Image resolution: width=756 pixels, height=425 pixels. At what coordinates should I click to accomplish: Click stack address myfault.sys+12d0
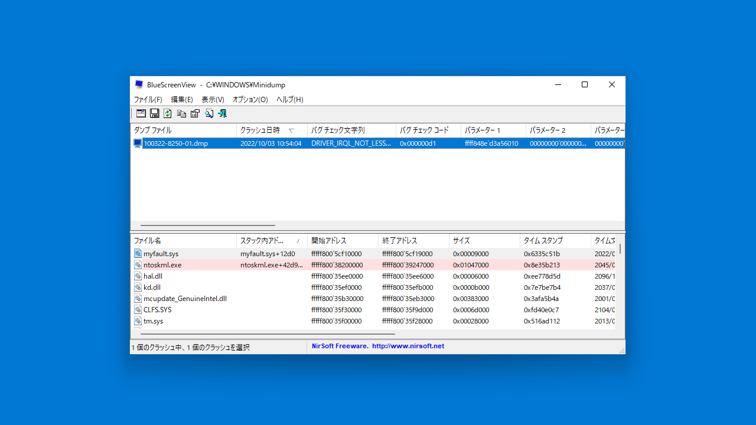(268, 254)
